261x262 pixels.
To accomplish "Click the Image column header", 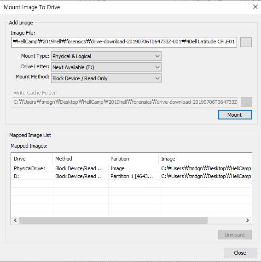I will point(205,159).
